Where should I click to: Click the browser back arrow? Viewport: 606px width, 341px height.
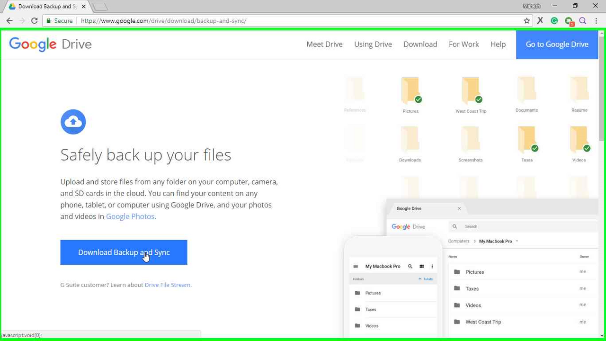[9, 21]
